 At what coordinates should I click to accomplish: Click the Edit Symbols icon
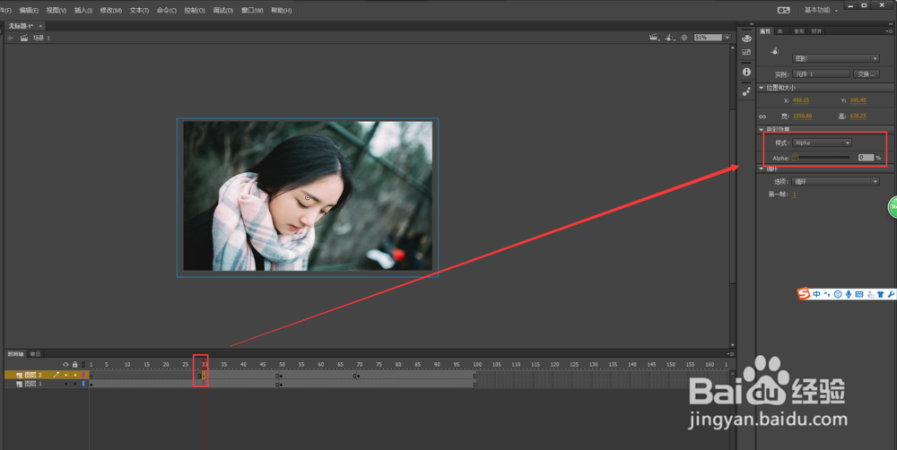pos(669,38)
